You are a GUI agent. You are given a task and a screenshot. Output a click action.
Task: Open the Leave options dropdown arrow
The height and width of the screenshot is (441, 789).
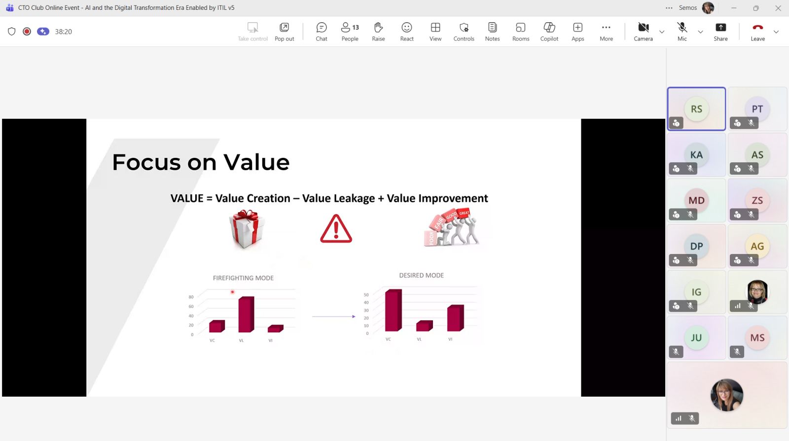click(x=776, y=32)
